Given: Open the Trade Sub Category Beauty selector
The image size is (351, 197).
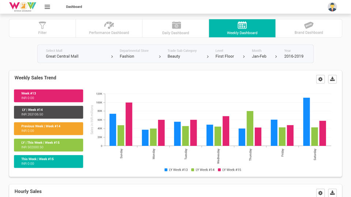Looking at the screenshot, I should [188, 54].
